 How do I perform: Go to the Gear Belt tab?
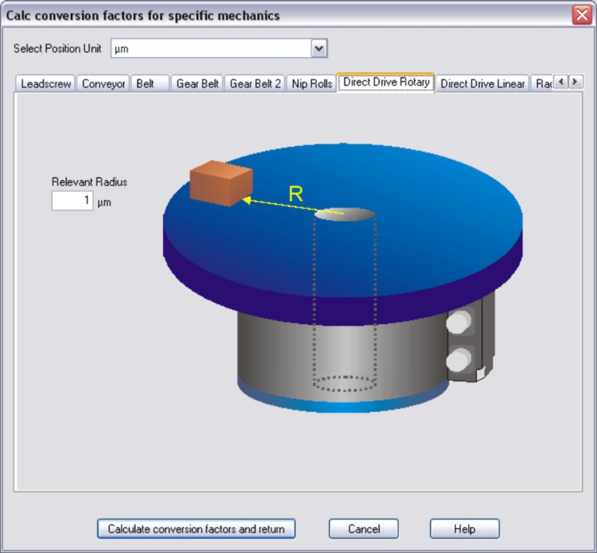pos(197,84)
